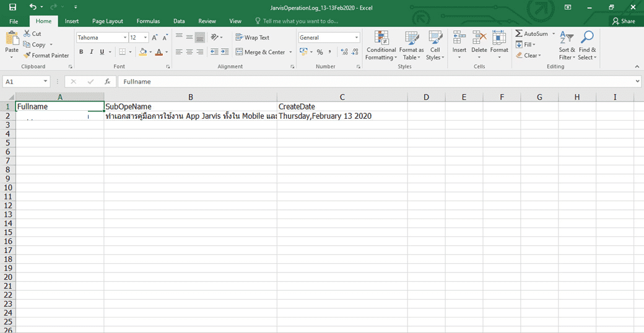The height and width of the screenshot is (333, 644).
Task: Click the Increase Font Size icon
Action: 155,38
